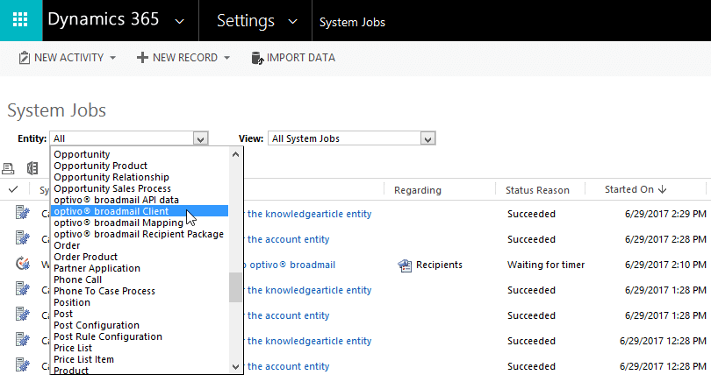Click system job icon in 2:28 PM row
This screenshot has height=382, width=711.
click(22, 237)
